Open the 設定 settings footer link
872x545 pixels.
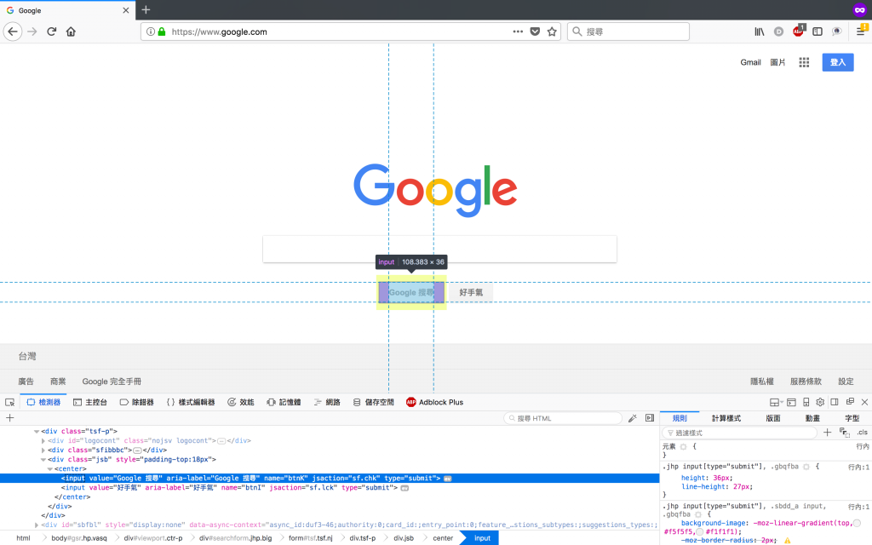[x=846, y=381]
